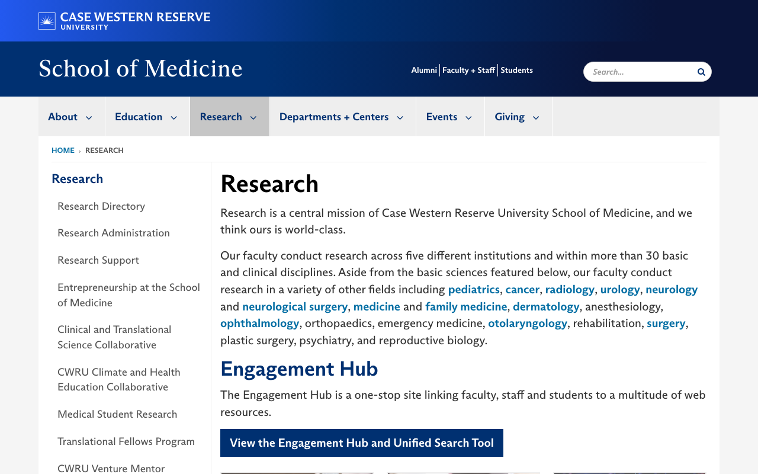758x474 pixels.
Task: Open the Education navigation item
Action: pos(139,117)
